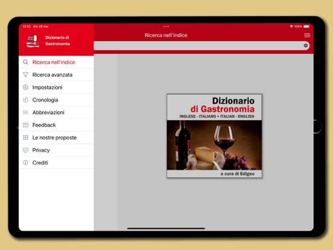Open Privacy in the sidebar
This screenshot has width=333, height=250.
[56, 150]
